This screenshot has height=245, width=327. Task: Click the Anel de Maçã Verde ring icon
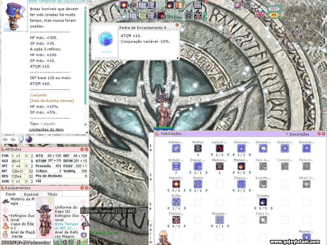[5, 234]
